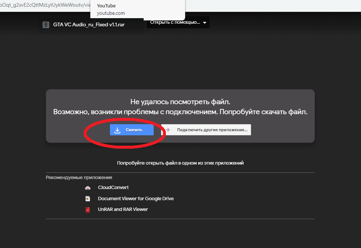This screenshot has height=248, width=361.
Task: Click the Document Viewer app icon
Action: pos(88,199)
